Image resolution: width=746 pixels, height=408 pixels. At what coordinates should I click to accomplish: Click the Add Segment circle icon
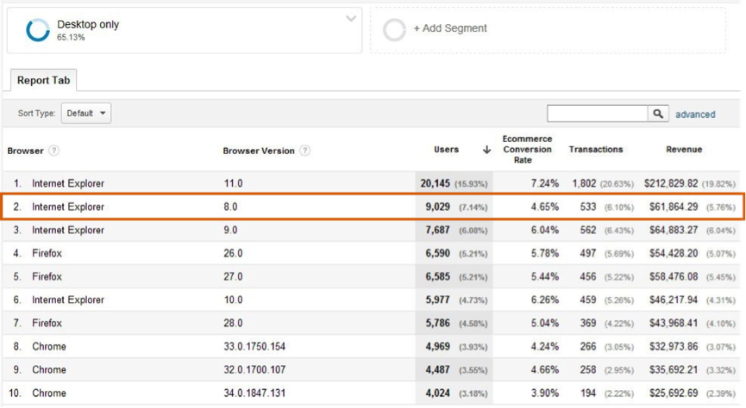pos(394,30)
